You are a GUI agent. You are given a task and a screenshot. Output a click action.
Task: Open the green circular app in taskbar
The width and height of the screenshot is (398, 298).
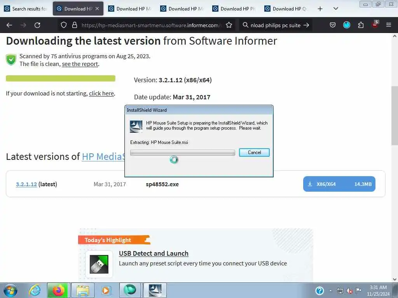tap(130, 290)
